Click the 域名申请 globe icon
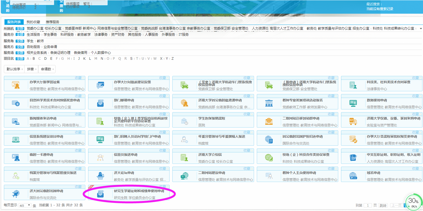Screen dimensions: 423x211 pos(353,176)
